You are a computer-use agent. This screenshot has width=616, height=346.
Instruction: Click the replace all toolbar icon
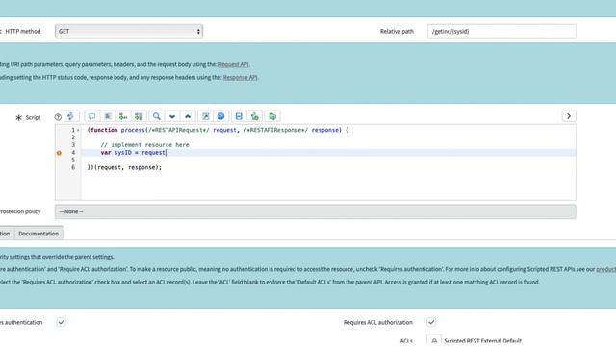click(x=139, y=116)
